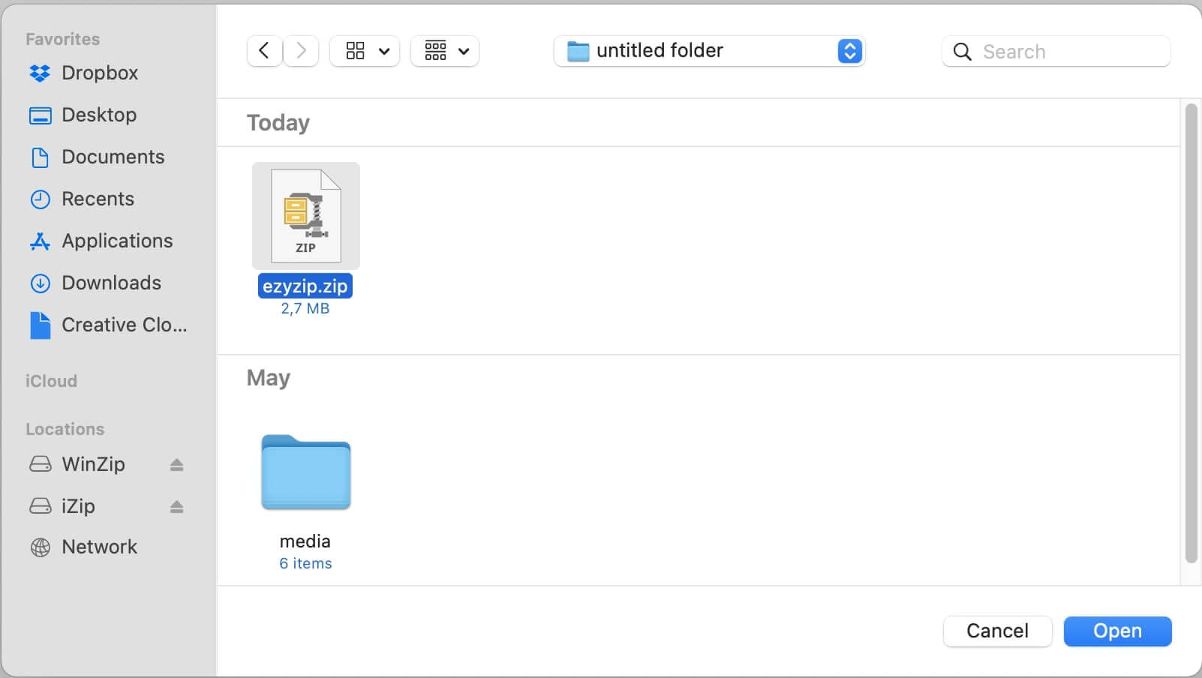The image size is (1202, 678).
Task: Expand the untitled folder path selector
Action: tap(849, 51)
